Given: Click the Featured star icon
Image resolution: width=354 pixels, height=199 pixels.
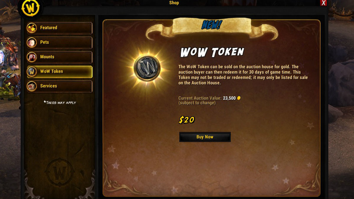Looking at the screenshot, I should click(x=32, y=28).
